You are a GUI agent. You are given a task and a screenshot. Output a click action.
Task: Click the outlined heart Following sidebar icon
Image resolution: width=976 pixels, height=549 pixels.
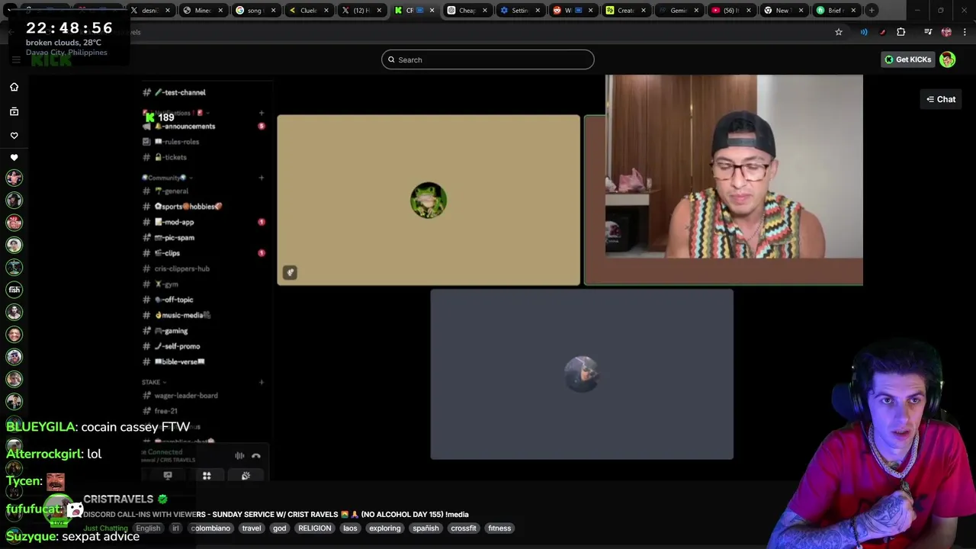tap(14, 136)
